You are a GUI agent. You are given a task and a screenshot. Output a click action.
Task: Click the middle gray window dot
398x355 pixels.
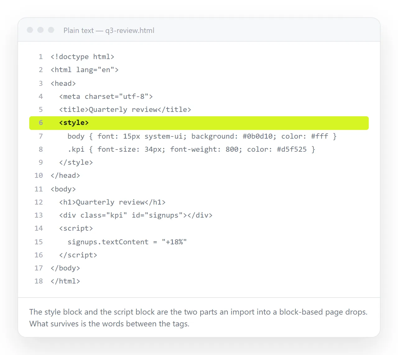40,30
